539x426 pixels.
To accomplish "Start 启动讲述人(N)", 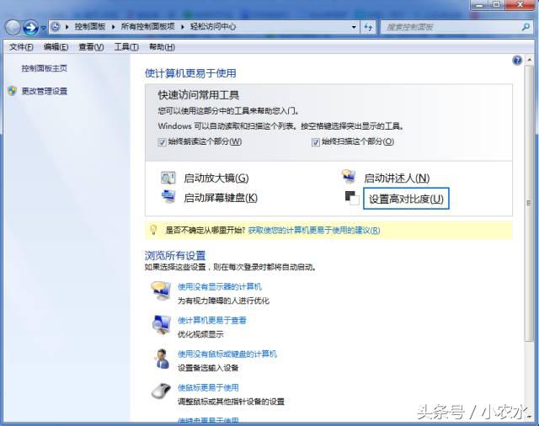I will point(397,178).
